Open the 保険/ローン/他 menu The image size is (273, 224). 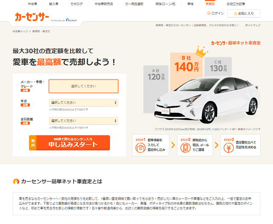click(165, 4)
